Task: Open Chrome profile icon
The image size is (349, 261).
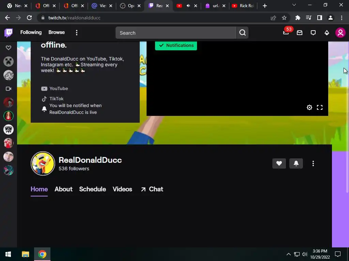Action: [331, 18]
